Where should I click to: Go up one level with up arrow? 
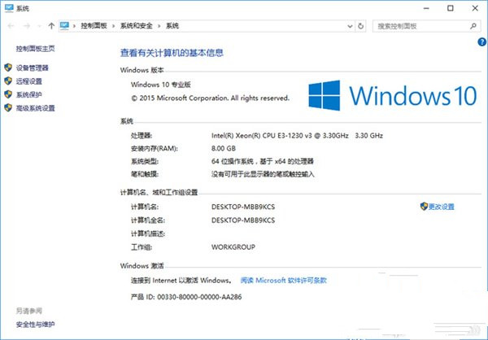[52, 26]
